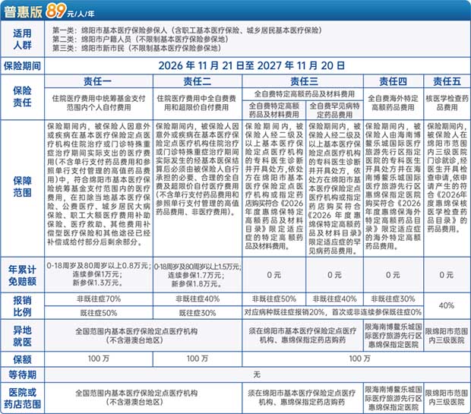The image size is (471, 414).
Task: Select the 年累计免赔额 row header
Action: coord(22,276)
